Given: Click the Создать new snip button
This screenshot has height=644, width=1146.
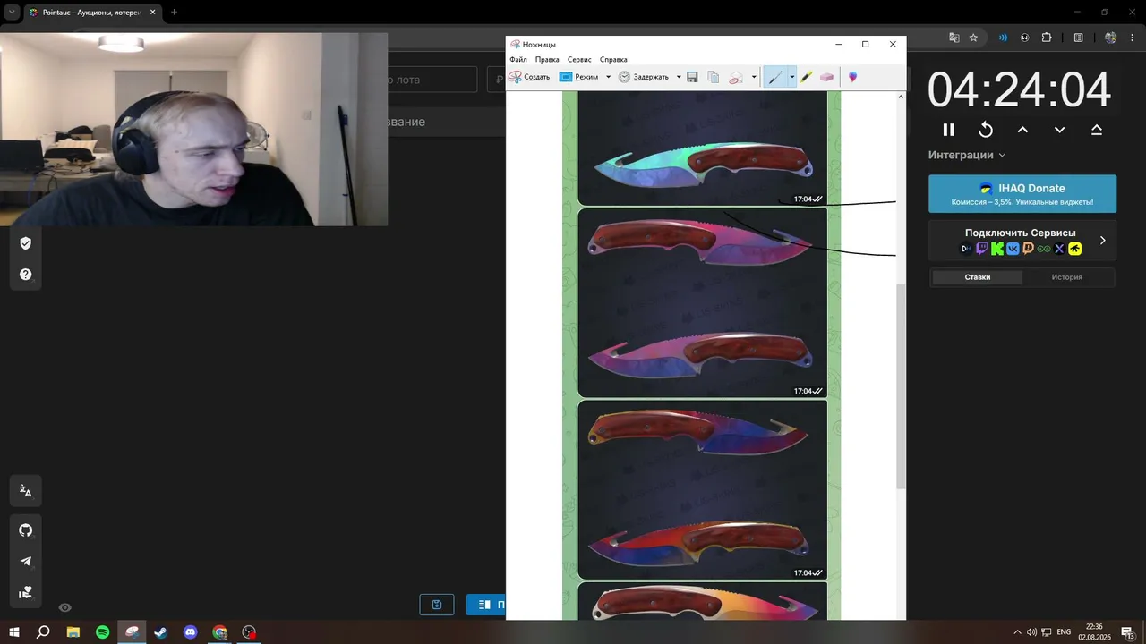Looking at the screenshot, I should (x=529, y=77).
